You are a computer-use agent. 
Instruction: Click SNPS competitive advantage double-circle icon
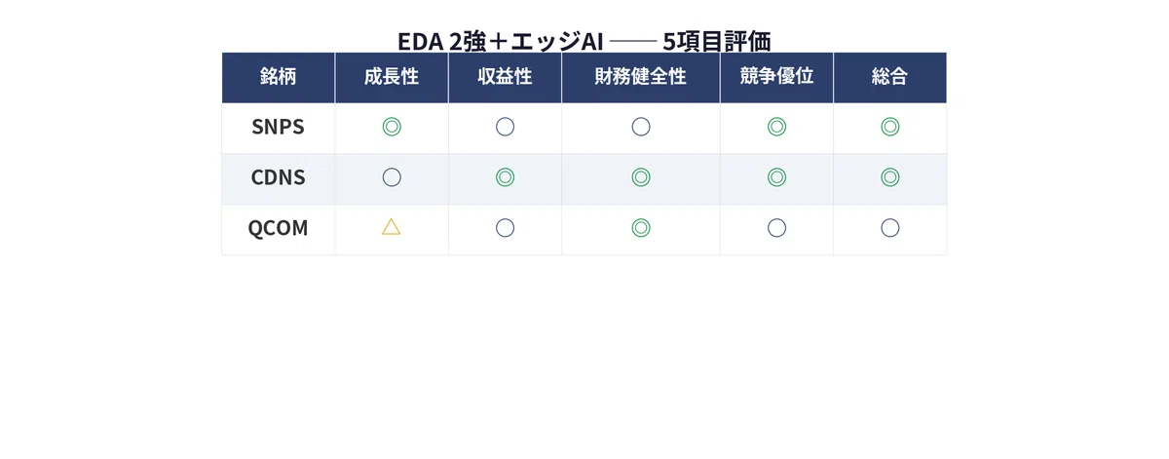[776, 127]
